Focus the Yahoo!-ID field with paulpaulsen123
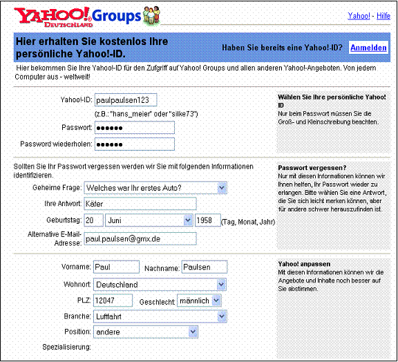398x362 pixels. coord(126,99)
